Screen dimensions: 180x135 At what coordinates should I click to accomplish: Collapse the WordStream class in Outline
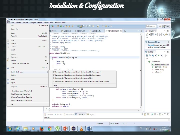pyautogui.click(x=147, y=62)
